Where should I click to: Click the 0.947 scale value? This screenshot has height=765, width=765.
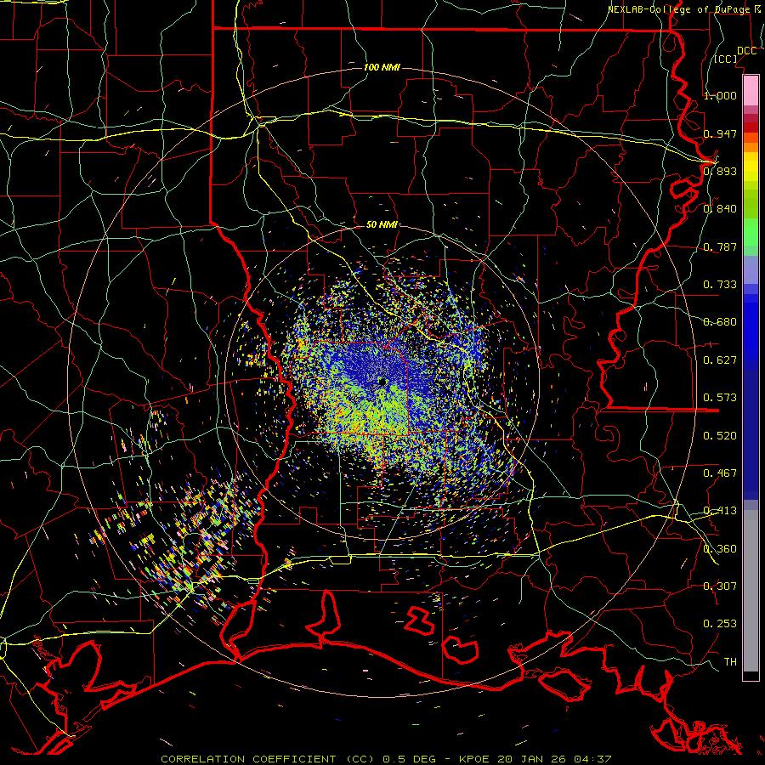(x=721, y=133)
